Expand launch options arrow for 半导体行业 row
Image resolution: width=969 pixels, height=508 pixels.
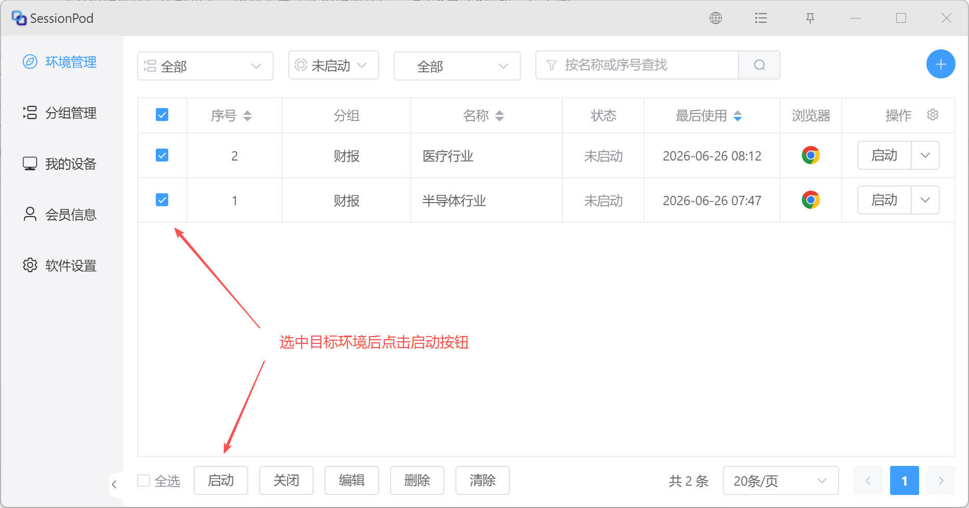pos(925,200)
